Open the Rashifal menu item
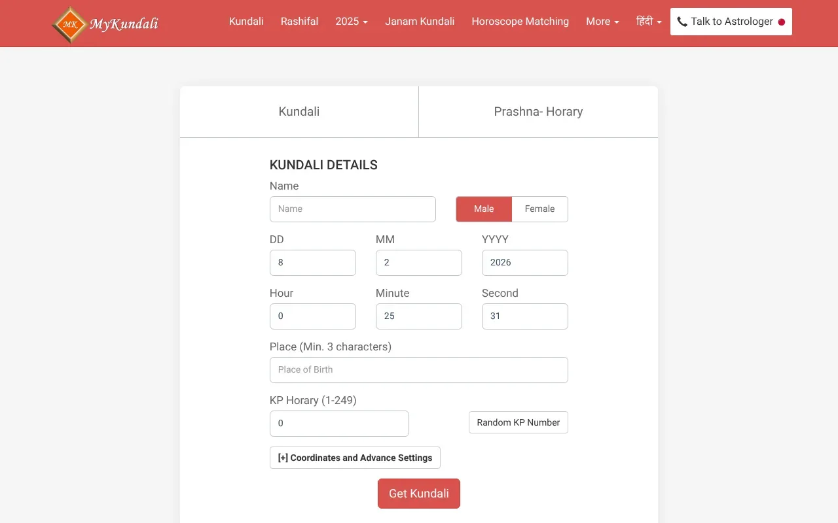The height and width of the screenshot is (523, 838). tap(299, 21)
